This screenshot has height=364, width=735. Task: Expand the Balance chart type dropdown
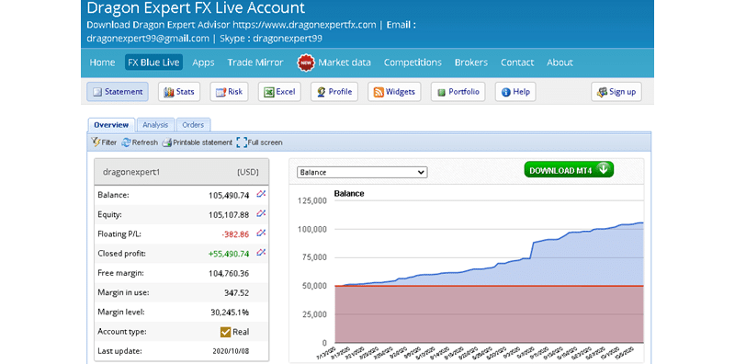point(362,172)
